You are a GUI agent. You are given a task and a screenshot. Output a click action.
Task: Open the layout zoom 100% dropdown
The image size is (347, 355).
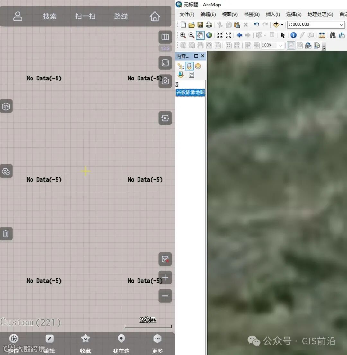click(x=280, y=45)
